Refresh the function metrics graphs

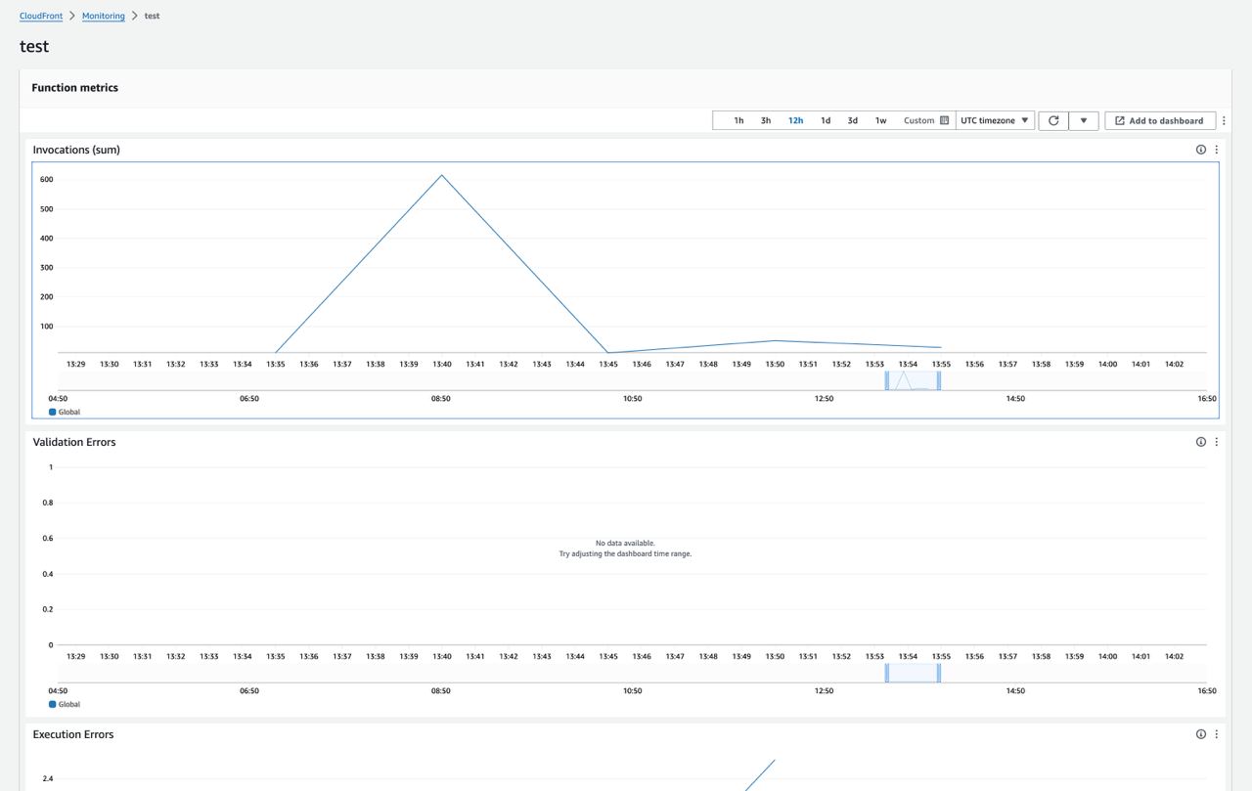click(x=1053, y=120)
